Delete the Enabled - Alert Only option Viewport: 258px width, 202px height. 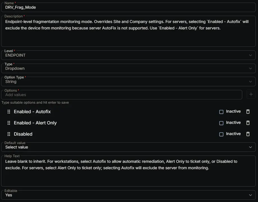coord(248,123)
